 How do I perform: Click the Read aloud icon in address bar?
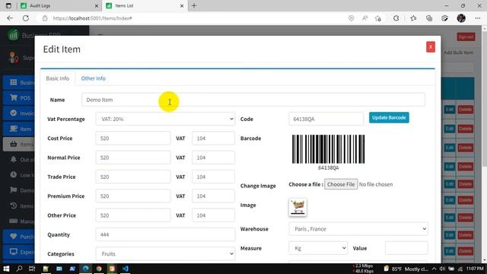[364, 18]
